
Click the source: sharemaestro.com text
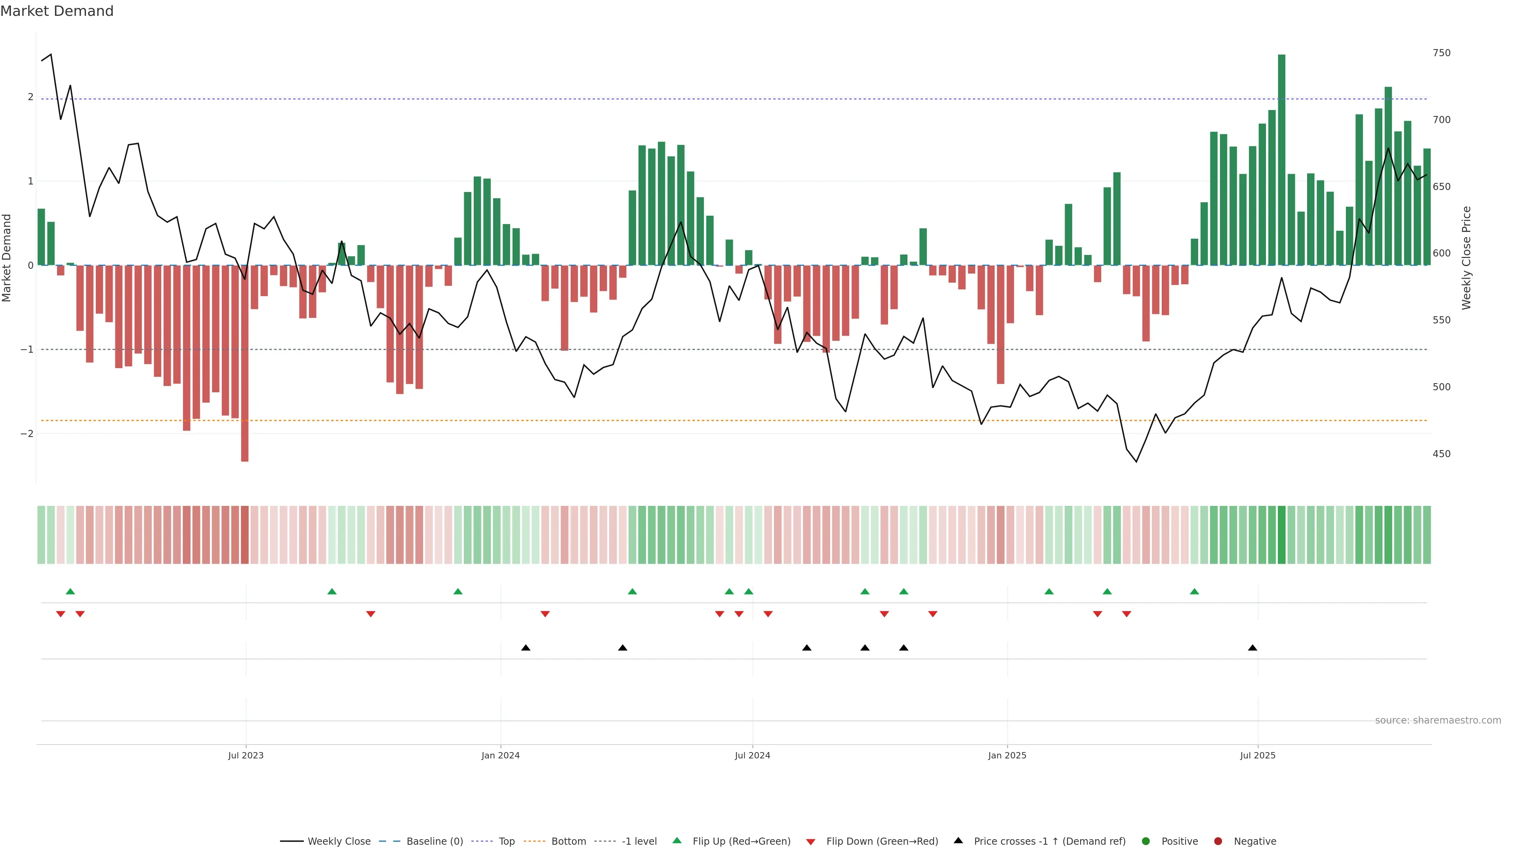pyautogui.click(x=1438, y=720)
